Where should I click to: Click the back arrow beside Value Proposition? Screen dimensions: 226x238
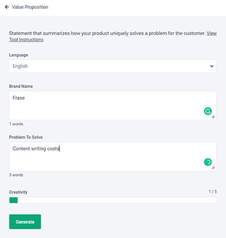(x=7, y=7)
